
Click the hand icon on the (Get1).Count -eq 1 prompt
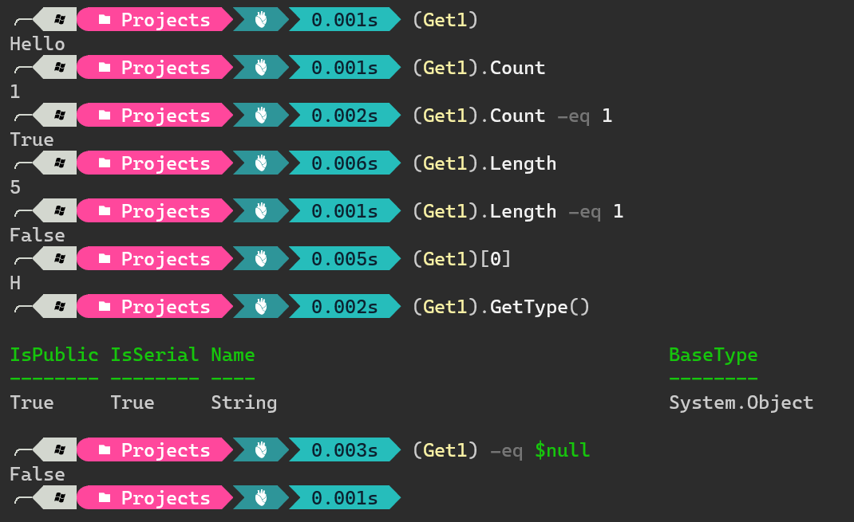262,116
